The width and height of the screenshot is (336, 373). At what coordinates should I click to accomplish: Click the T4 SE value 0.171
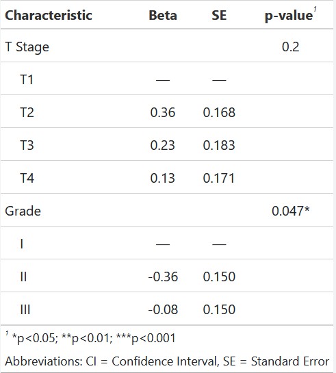tap(219, 178)
